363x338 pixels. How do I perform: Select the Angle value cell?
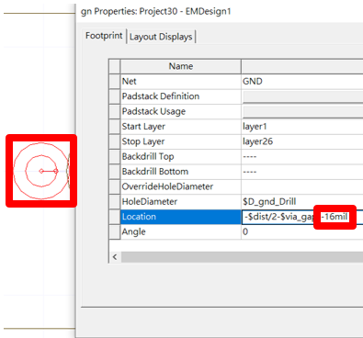[x=302, y=231]
